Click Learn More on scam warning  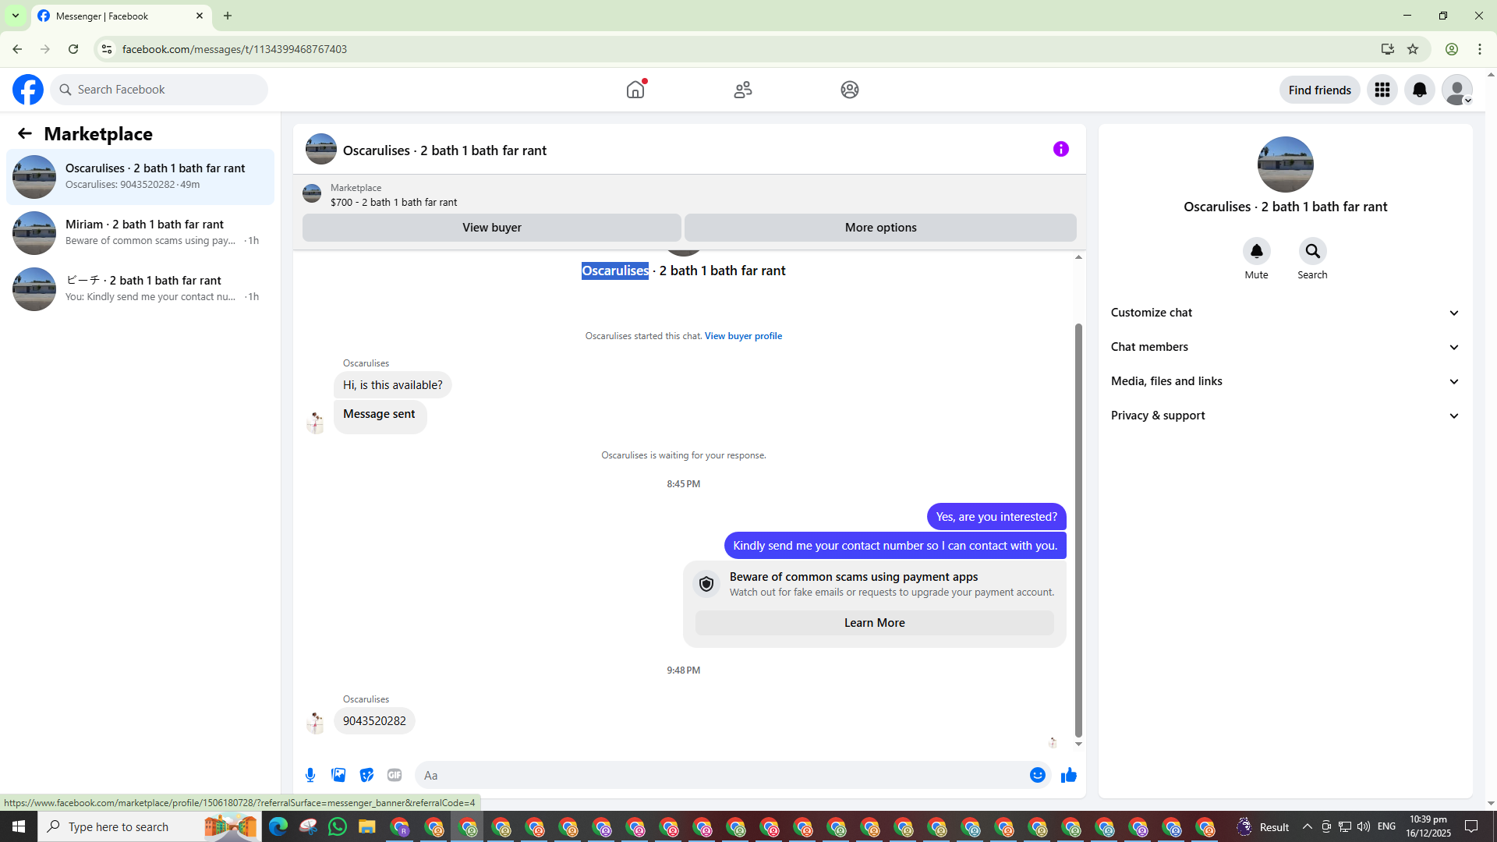tap(874, 623)
